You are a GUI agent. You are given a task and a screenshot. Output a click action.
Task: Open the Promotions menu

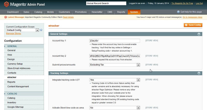point(81,12)
